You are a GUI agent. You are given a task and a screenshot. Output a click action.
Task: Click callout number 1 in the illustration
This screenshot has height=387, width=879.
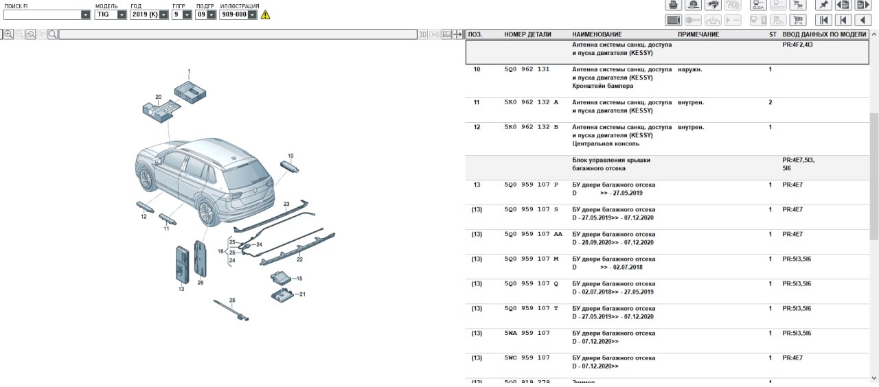[x=189, y=71]
